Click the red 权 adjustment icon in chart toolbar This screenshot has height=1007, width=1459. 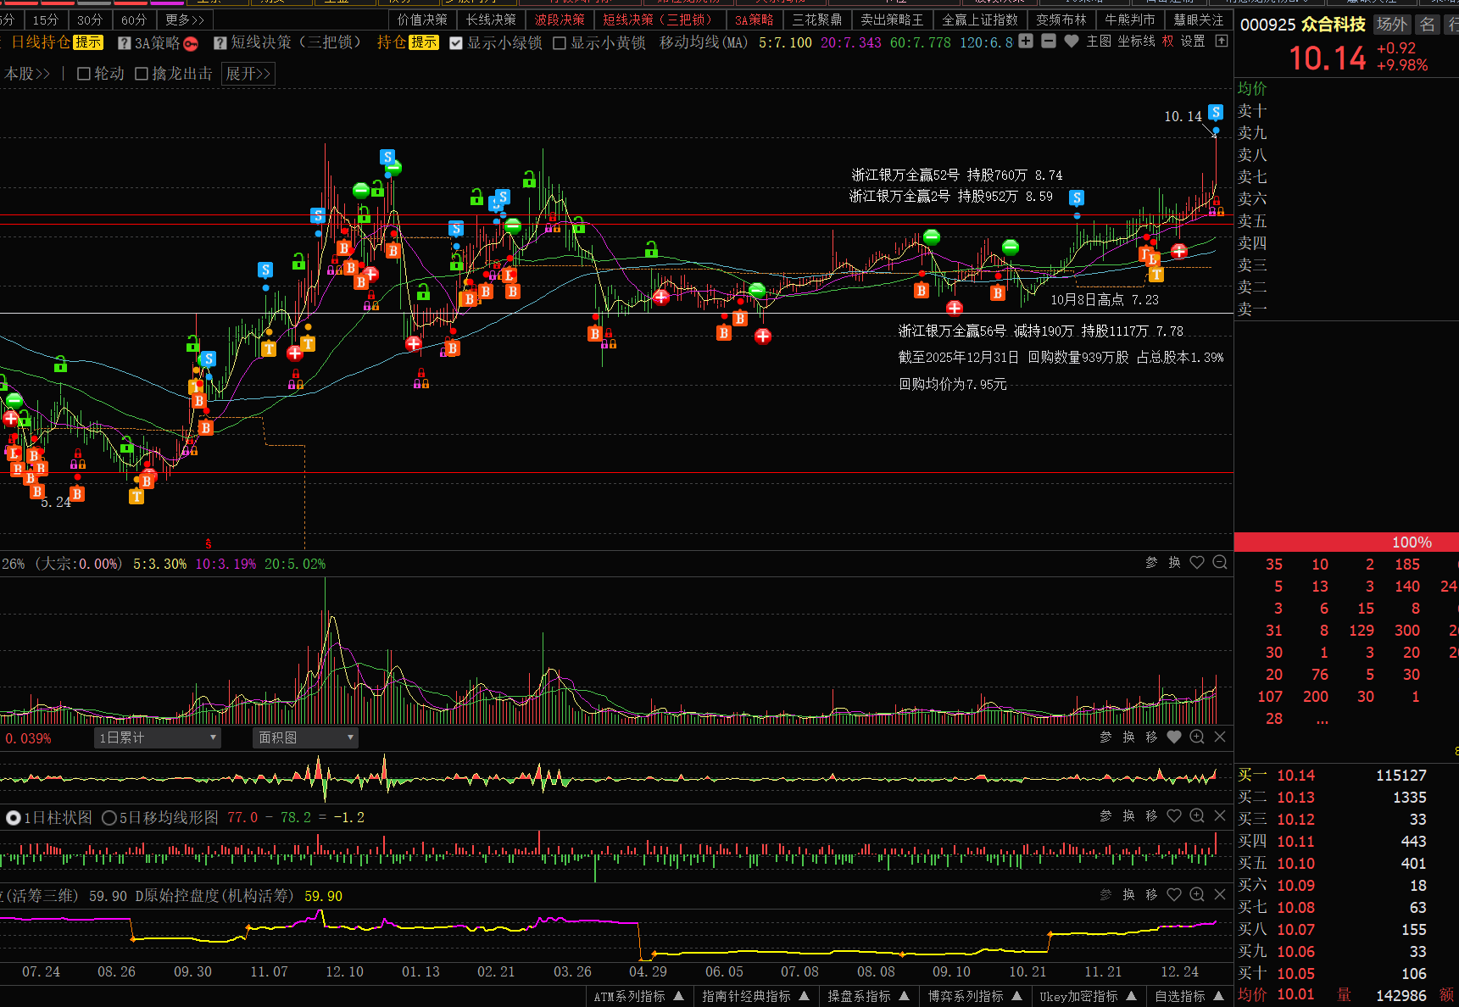(1168, 41)
